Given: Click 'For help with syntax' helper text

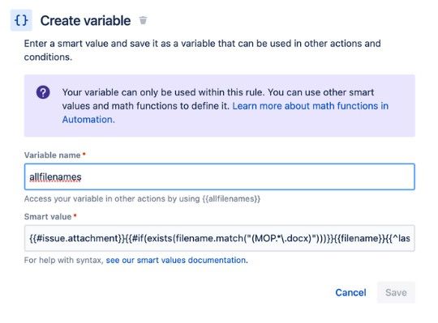Looking at the screenshot, I should click(x=64, y=260).
